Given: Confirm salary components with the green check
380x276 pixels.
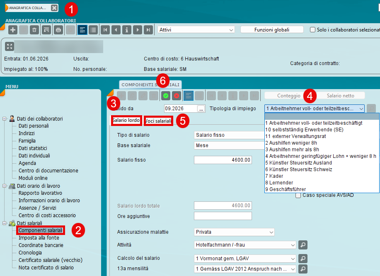Looking at the screenshot, I should 166,96.
